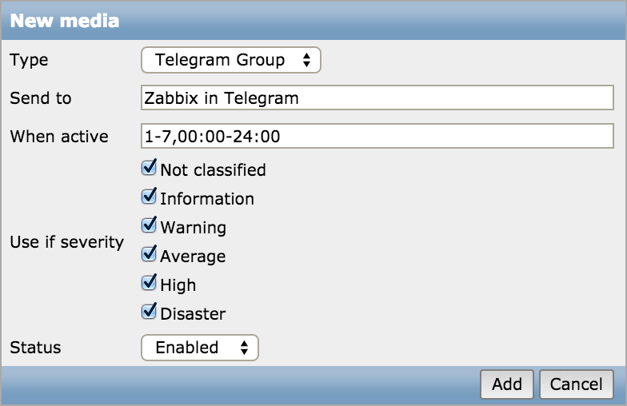Click the Cancel button
627x406 pixels.
[576, 384]
